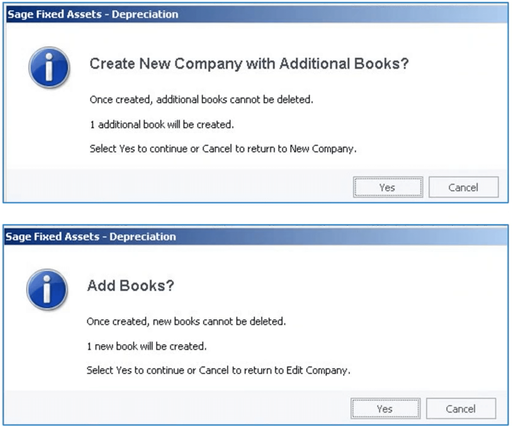Cancel to return to New Company

point(463,187)
